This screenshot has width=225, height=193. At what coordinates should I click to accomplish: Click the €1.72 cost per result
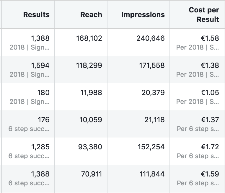pos(210,147)
